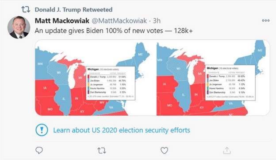Open the three-dot more options menu
The height and width of the screenshot is (160, 276).
tap(266, 20)
